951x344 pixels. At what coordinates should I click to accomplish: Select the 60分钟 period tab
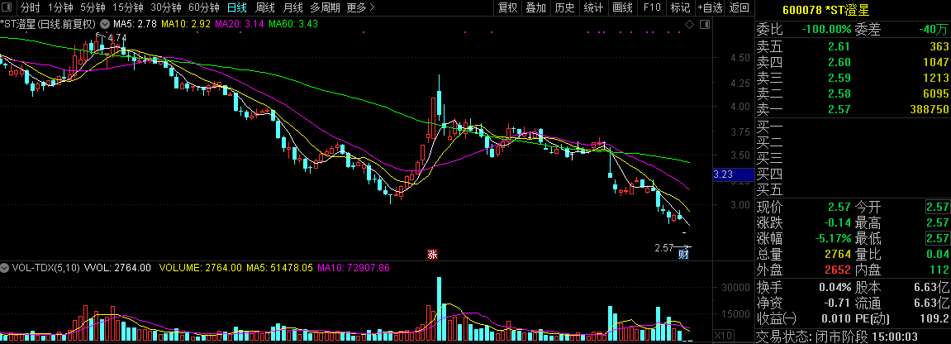click(x=203, y=7)
